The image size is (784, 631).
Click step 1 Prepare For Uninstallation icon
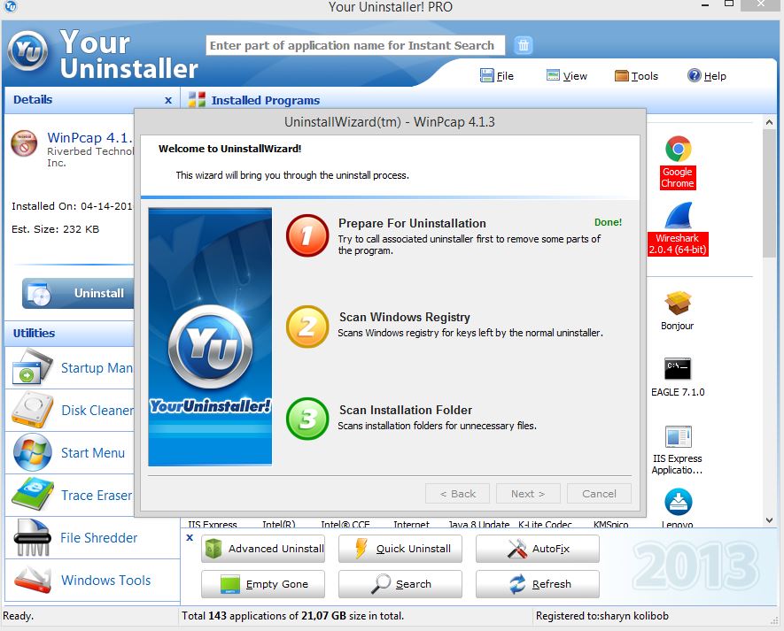point(307,235)
